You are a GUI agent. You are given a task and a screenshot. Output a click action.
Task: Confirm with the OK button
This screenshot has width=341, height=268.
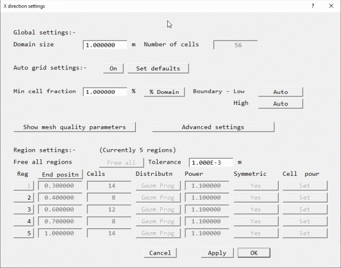254,253
